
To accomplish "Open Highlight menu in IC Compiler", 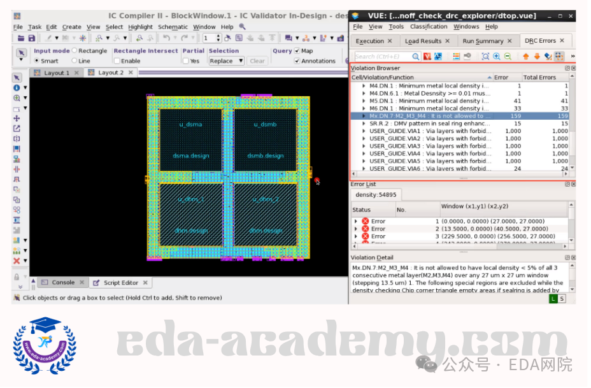I will pos(141,27).
